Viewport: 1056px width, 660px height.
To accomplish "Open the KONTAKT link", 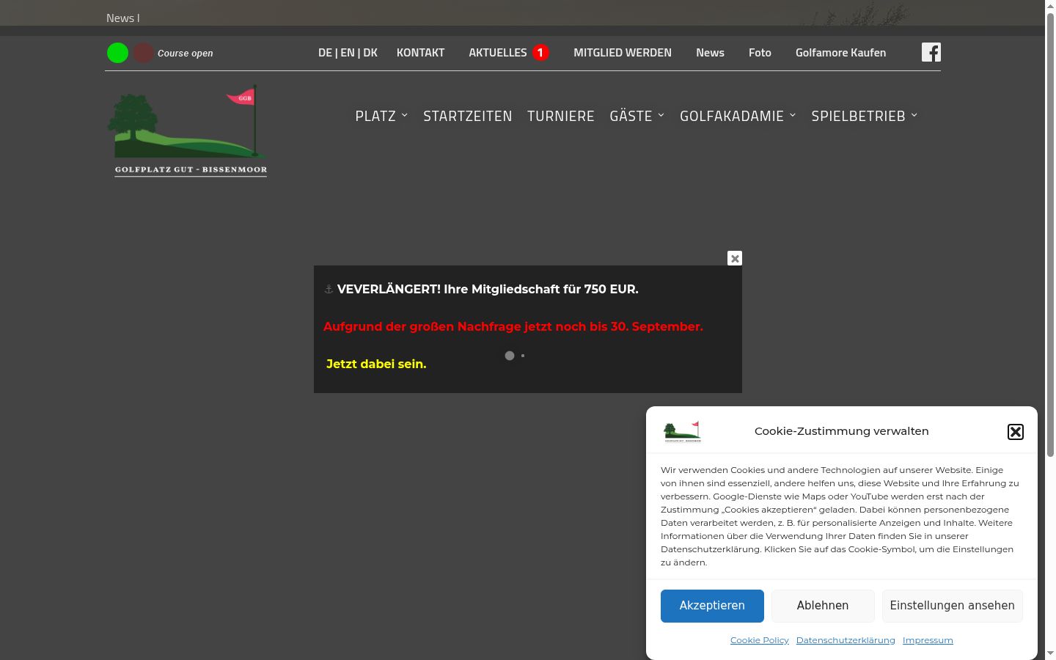I will click(x=420, y=53).
